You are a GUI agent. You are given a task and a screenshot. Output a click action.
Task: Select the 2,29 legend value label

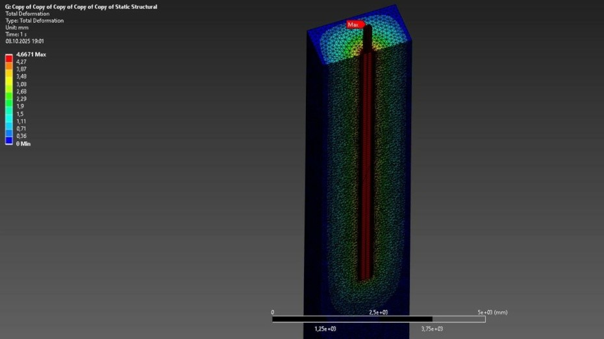pyautogui.click(x=21, y=99)
